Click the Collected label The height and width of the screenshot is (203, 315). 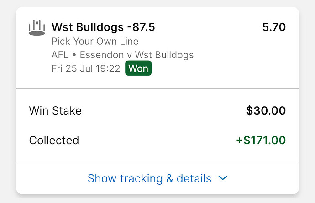pos(54,140)
